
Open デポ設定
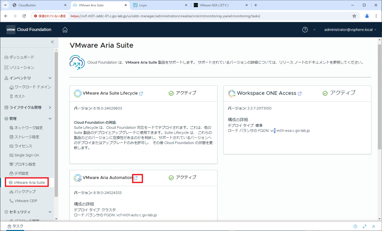[19, 173]
